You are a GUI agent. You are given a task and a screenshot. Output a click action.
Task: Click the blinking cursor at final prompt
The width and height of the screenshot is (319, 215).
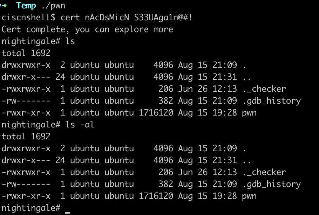pos(68,208)
